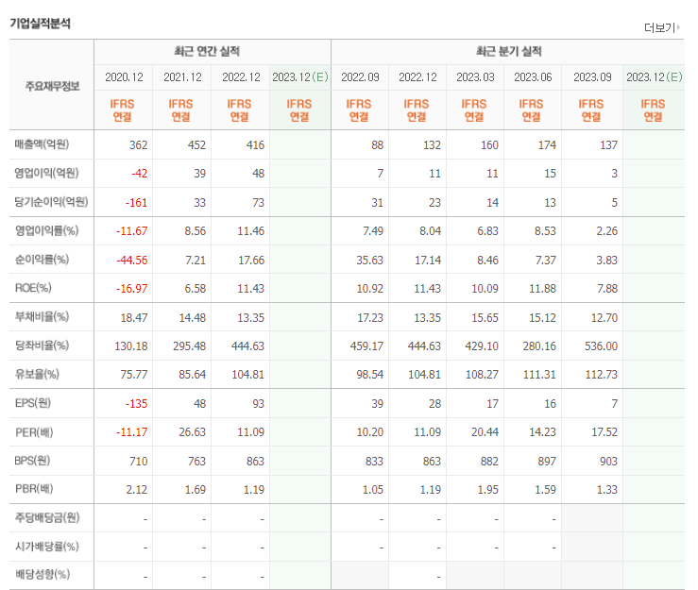Click the 2021.12 sales value 452
This screenshot has width=698, height=590.
pyautogui.click(x=196, y=145)
